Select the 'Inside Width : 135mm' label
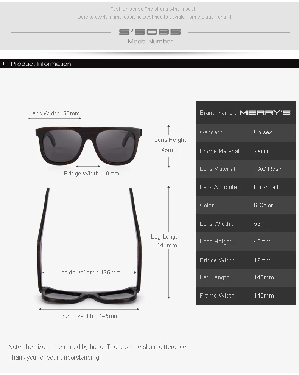 click(90, 273)
